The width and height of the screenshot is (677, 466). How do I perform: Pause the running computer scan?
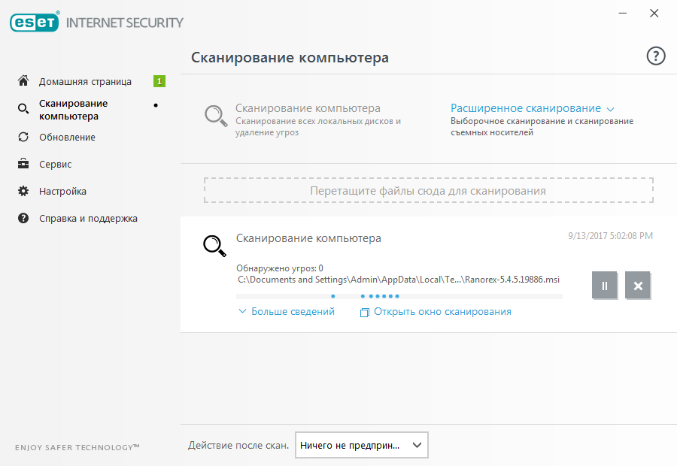pyautogui.click(x=605, y=286)
